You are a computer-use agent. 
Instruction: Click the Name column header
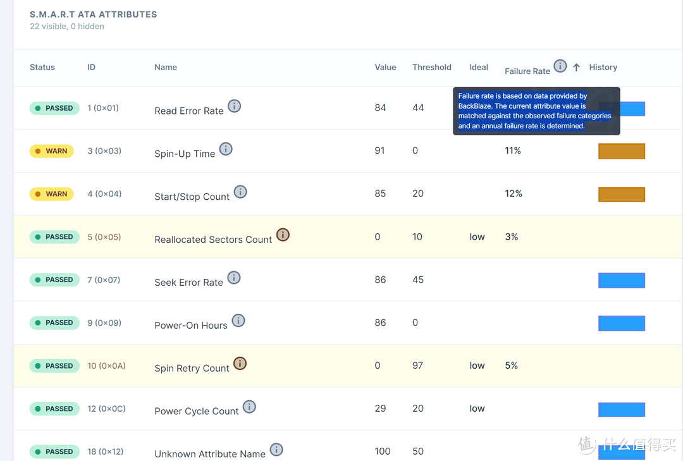point(166,67)
